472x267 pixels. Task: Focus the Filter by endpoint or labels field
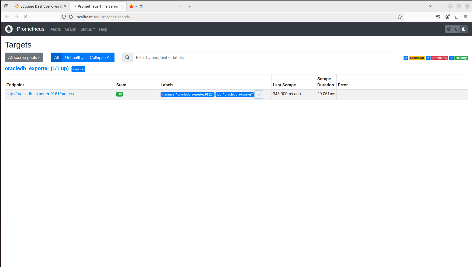tap(264, 57)
